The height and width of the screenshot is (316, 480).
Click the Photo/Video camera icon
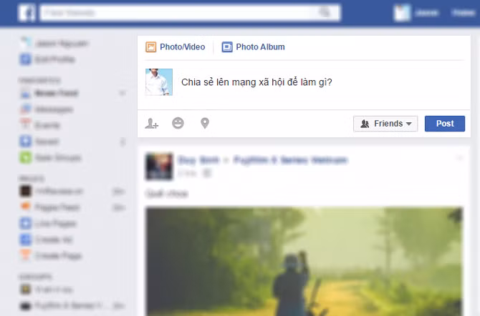coord(151,47)
